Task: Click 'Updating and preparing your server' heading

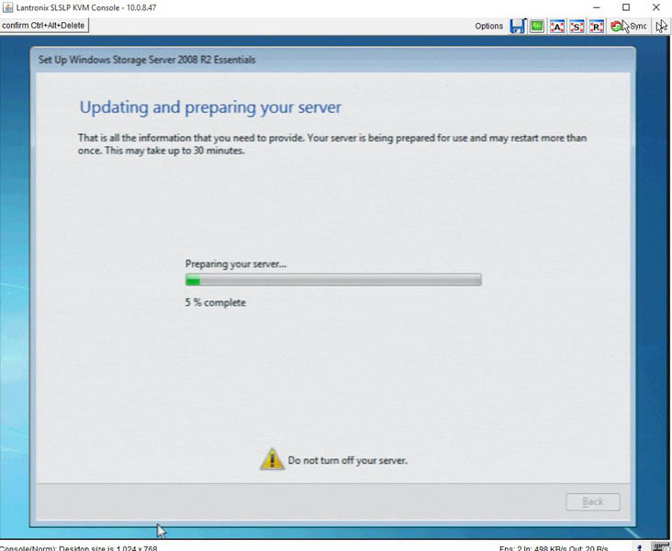Action: point(210,107)
